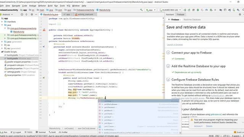Open Assistant panel settings gear

click(240, 14)
